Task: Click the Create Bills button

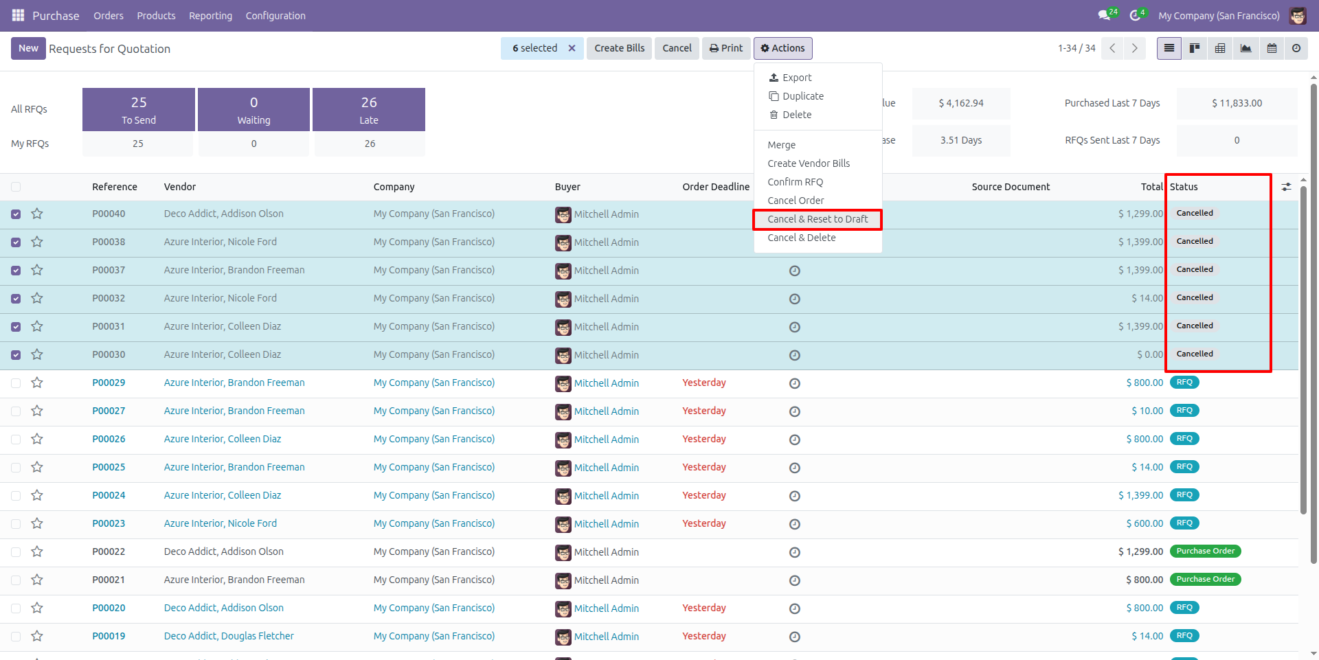Action: (620, 48)
